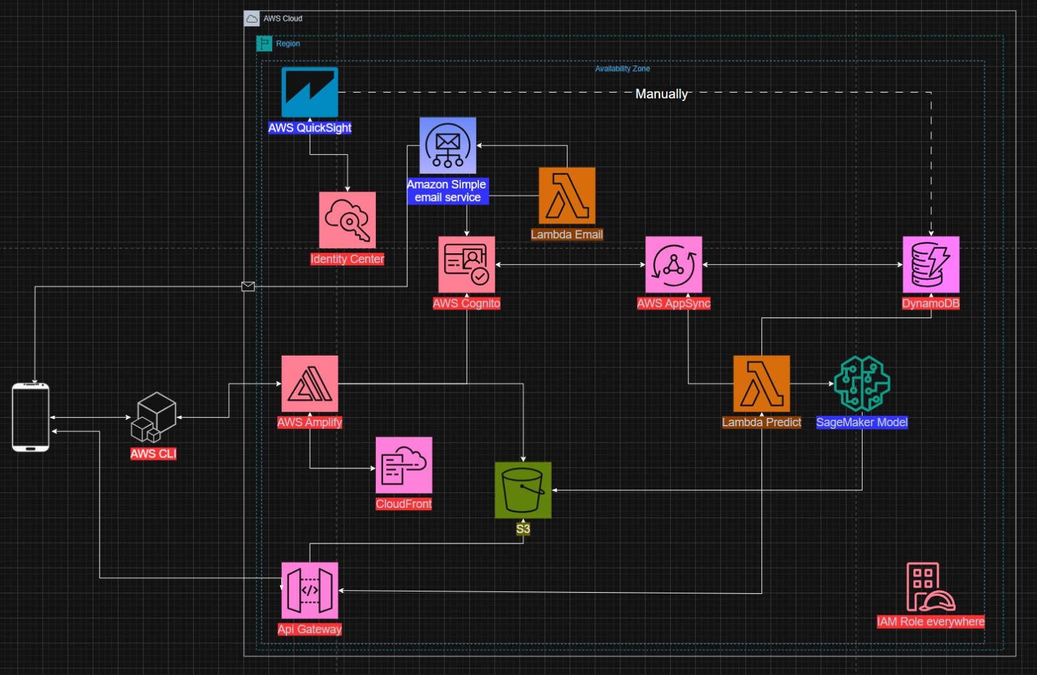Image resolution: width=1037 pixels, height=675 pixels.
Task: Click the Lambda Email label
Action: pyautogui.click(x=567, y=235)
